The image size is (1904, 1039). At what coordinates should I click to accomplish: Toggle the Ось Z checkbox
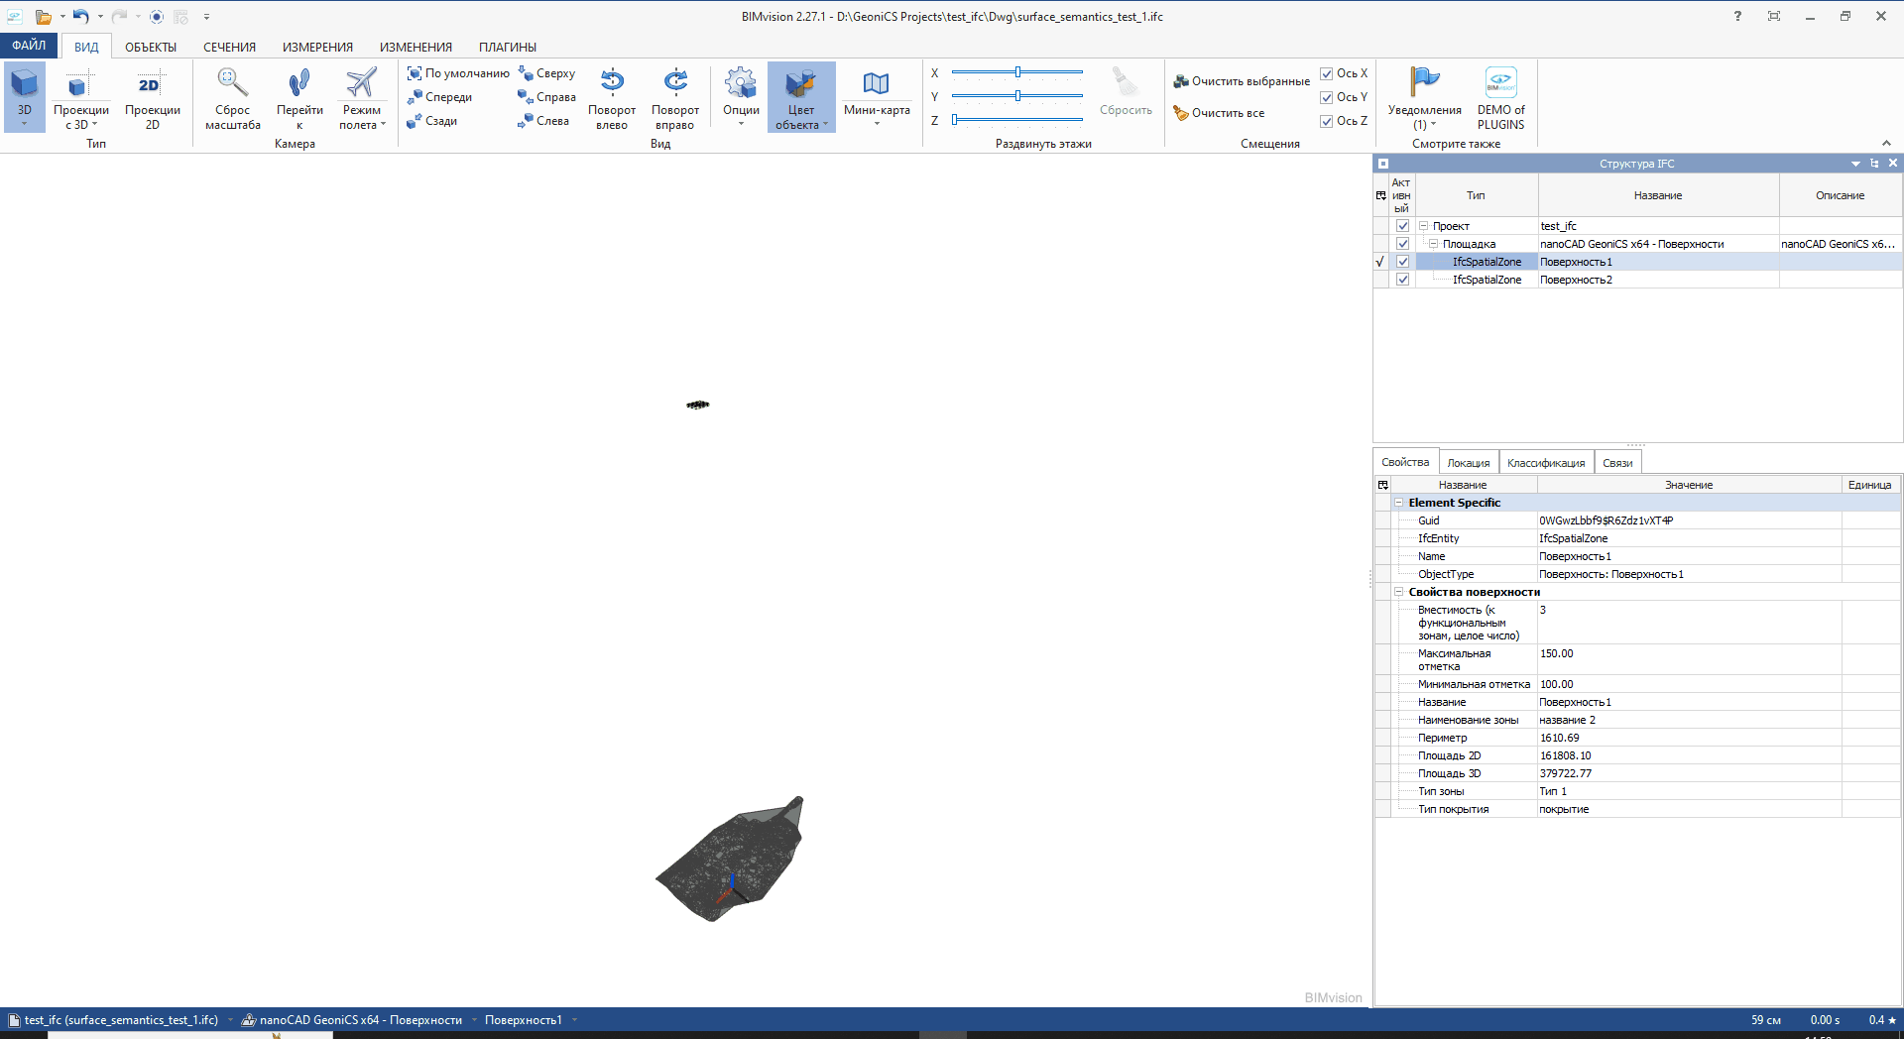click(x=1327, y=122)
